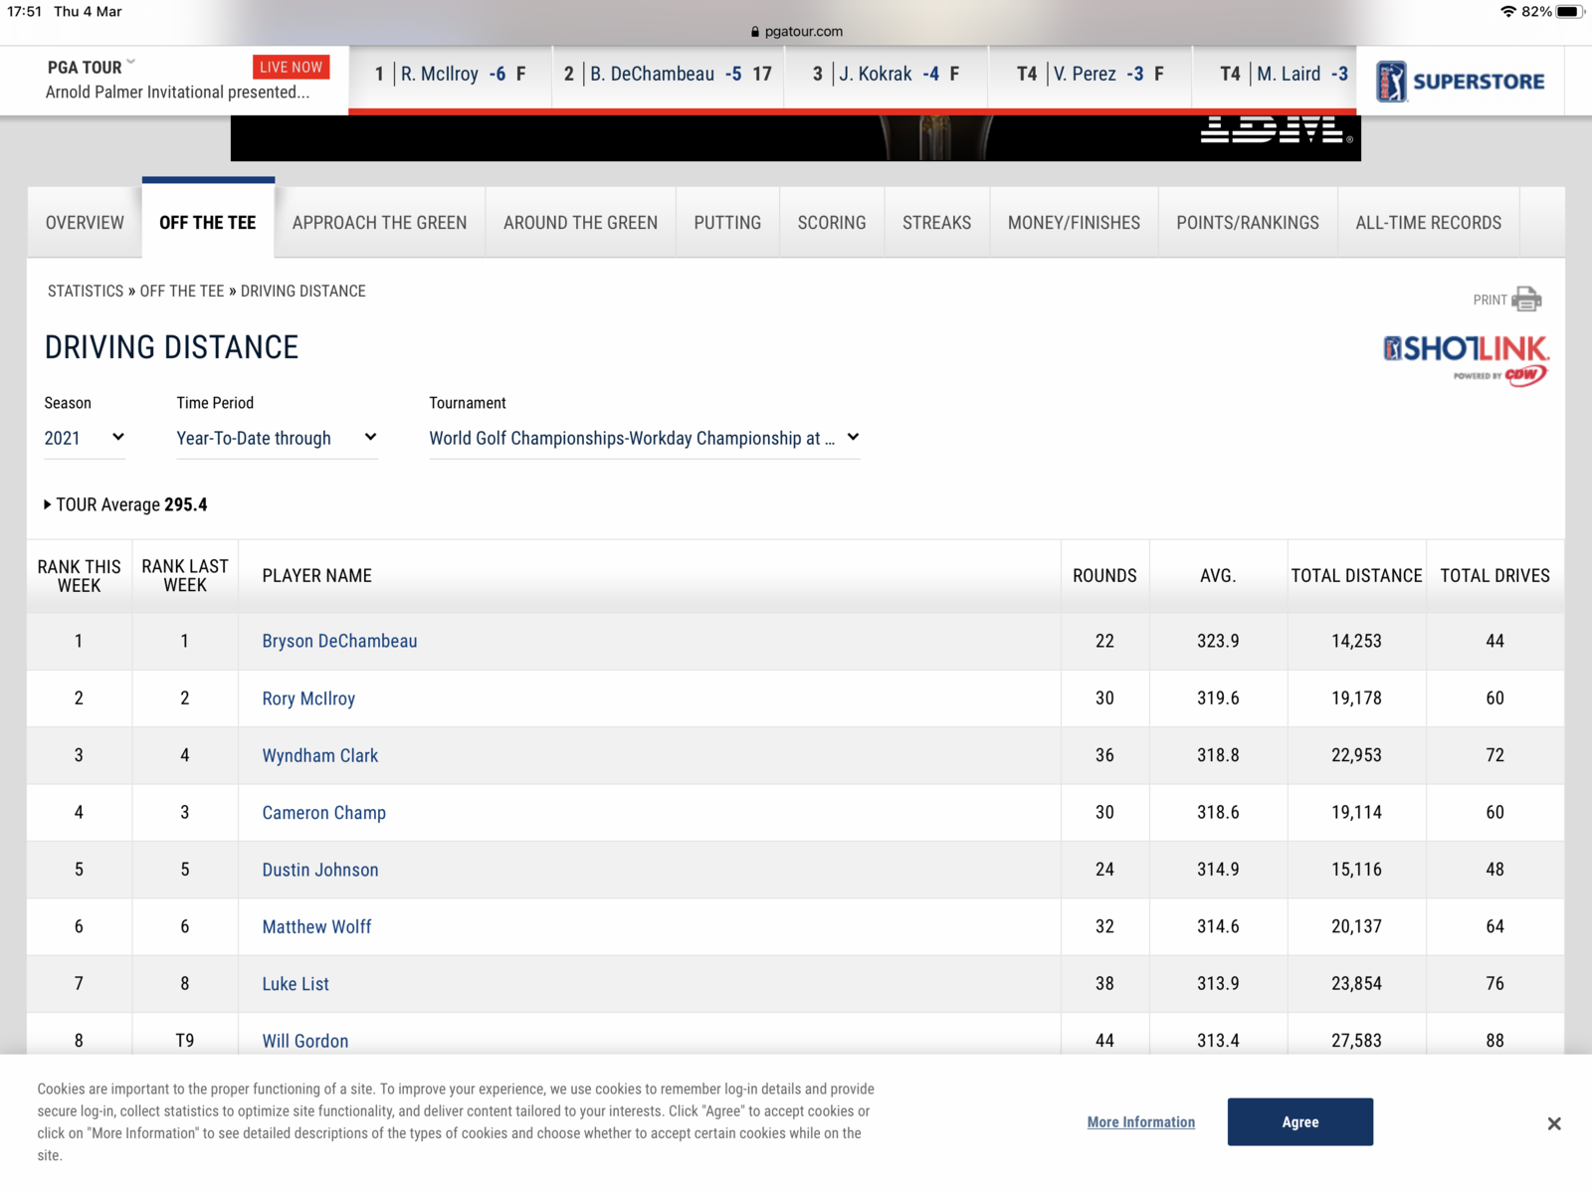This screenshot has width=1592, height=1193.
Task: Open Arnold Palmer Invitational tournament link
Action: pyautogui.click(x=177, y=92)
